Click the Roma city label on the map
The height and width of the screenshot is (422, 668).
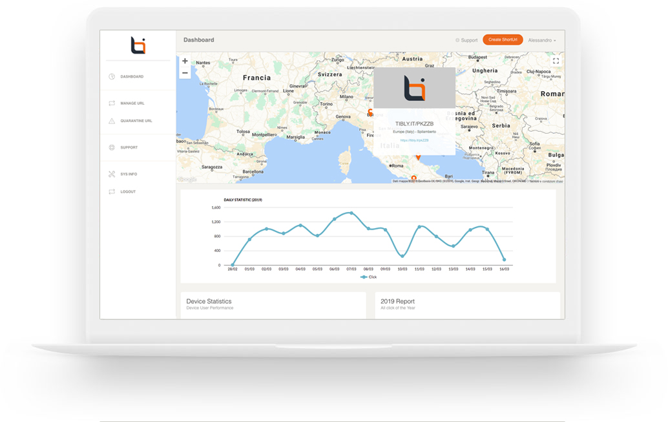coord(397,166)
